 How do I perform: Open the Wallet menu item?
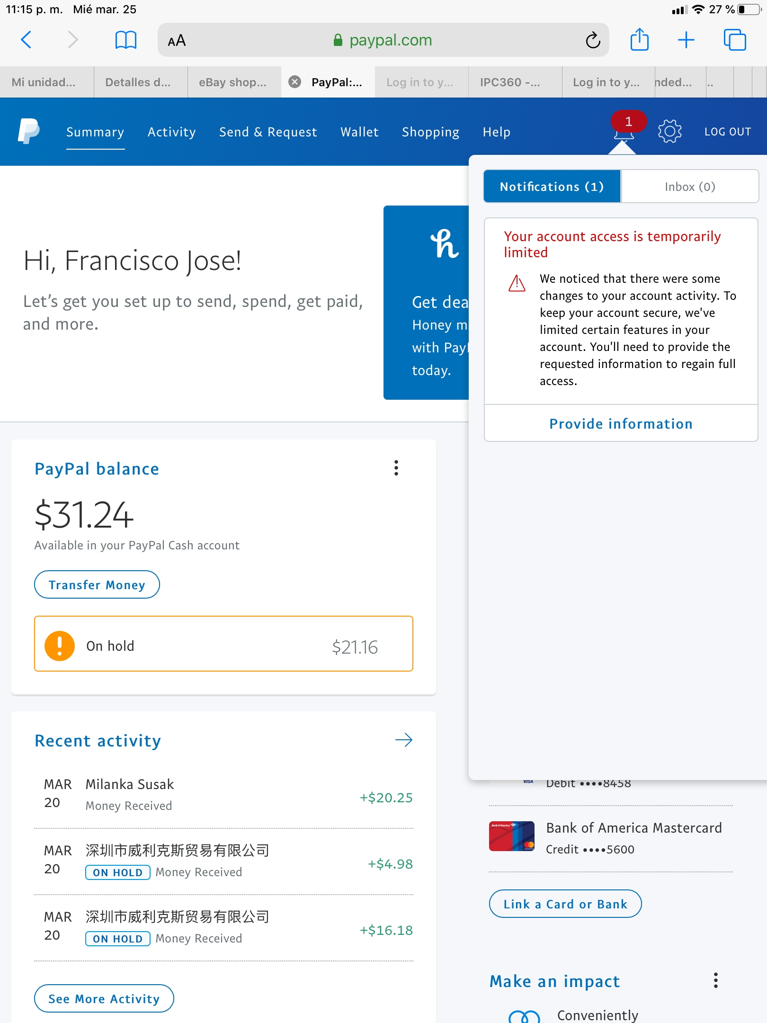click(359, 132)
